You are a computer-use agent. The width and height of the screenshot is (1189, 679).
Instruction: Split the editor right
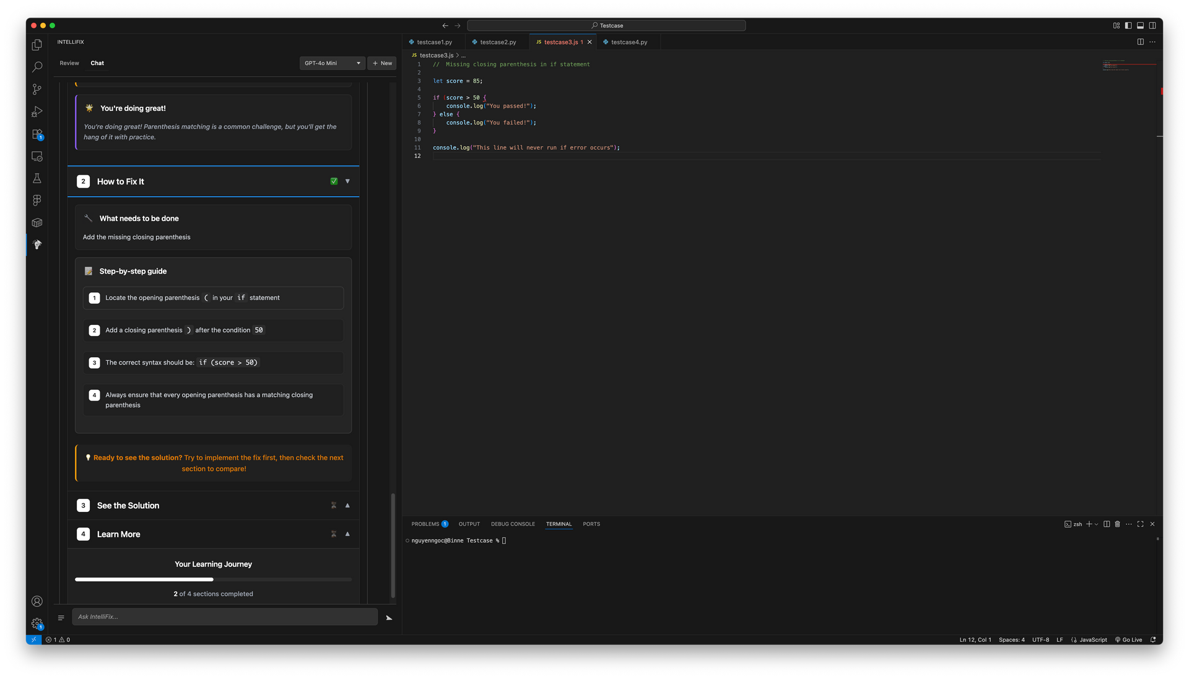pos(1140,42)
